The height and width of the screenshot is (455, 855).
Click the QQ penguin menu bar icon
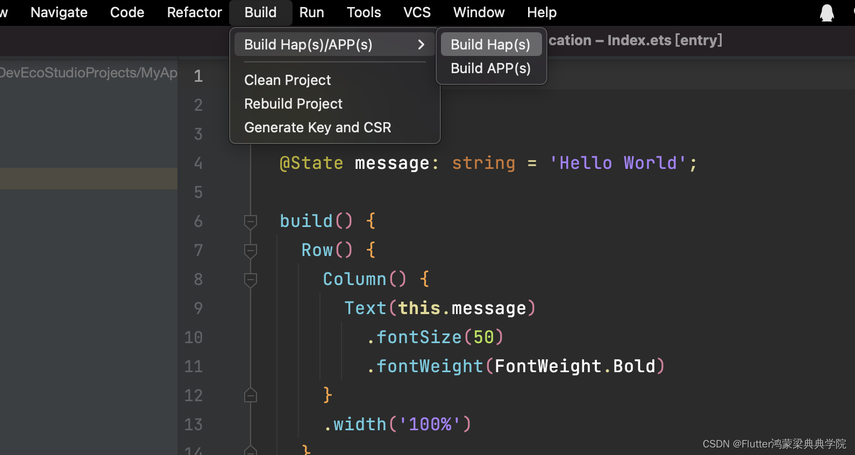point(826,12)
